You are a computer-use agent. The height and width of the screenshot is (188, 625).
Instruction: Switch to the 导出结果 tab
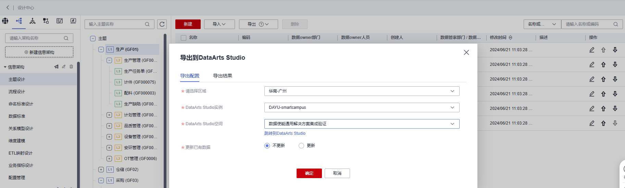[223, 76]
